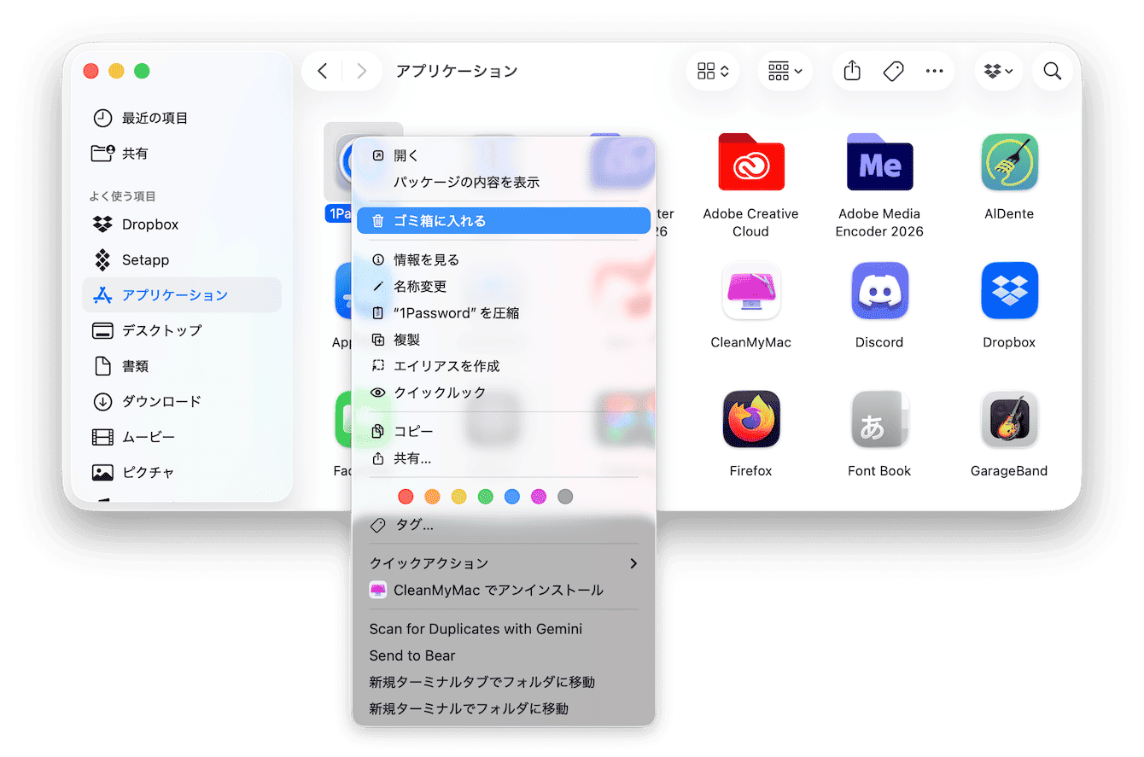Open ダウンロード in the sidebar

[x=182, y=401]
